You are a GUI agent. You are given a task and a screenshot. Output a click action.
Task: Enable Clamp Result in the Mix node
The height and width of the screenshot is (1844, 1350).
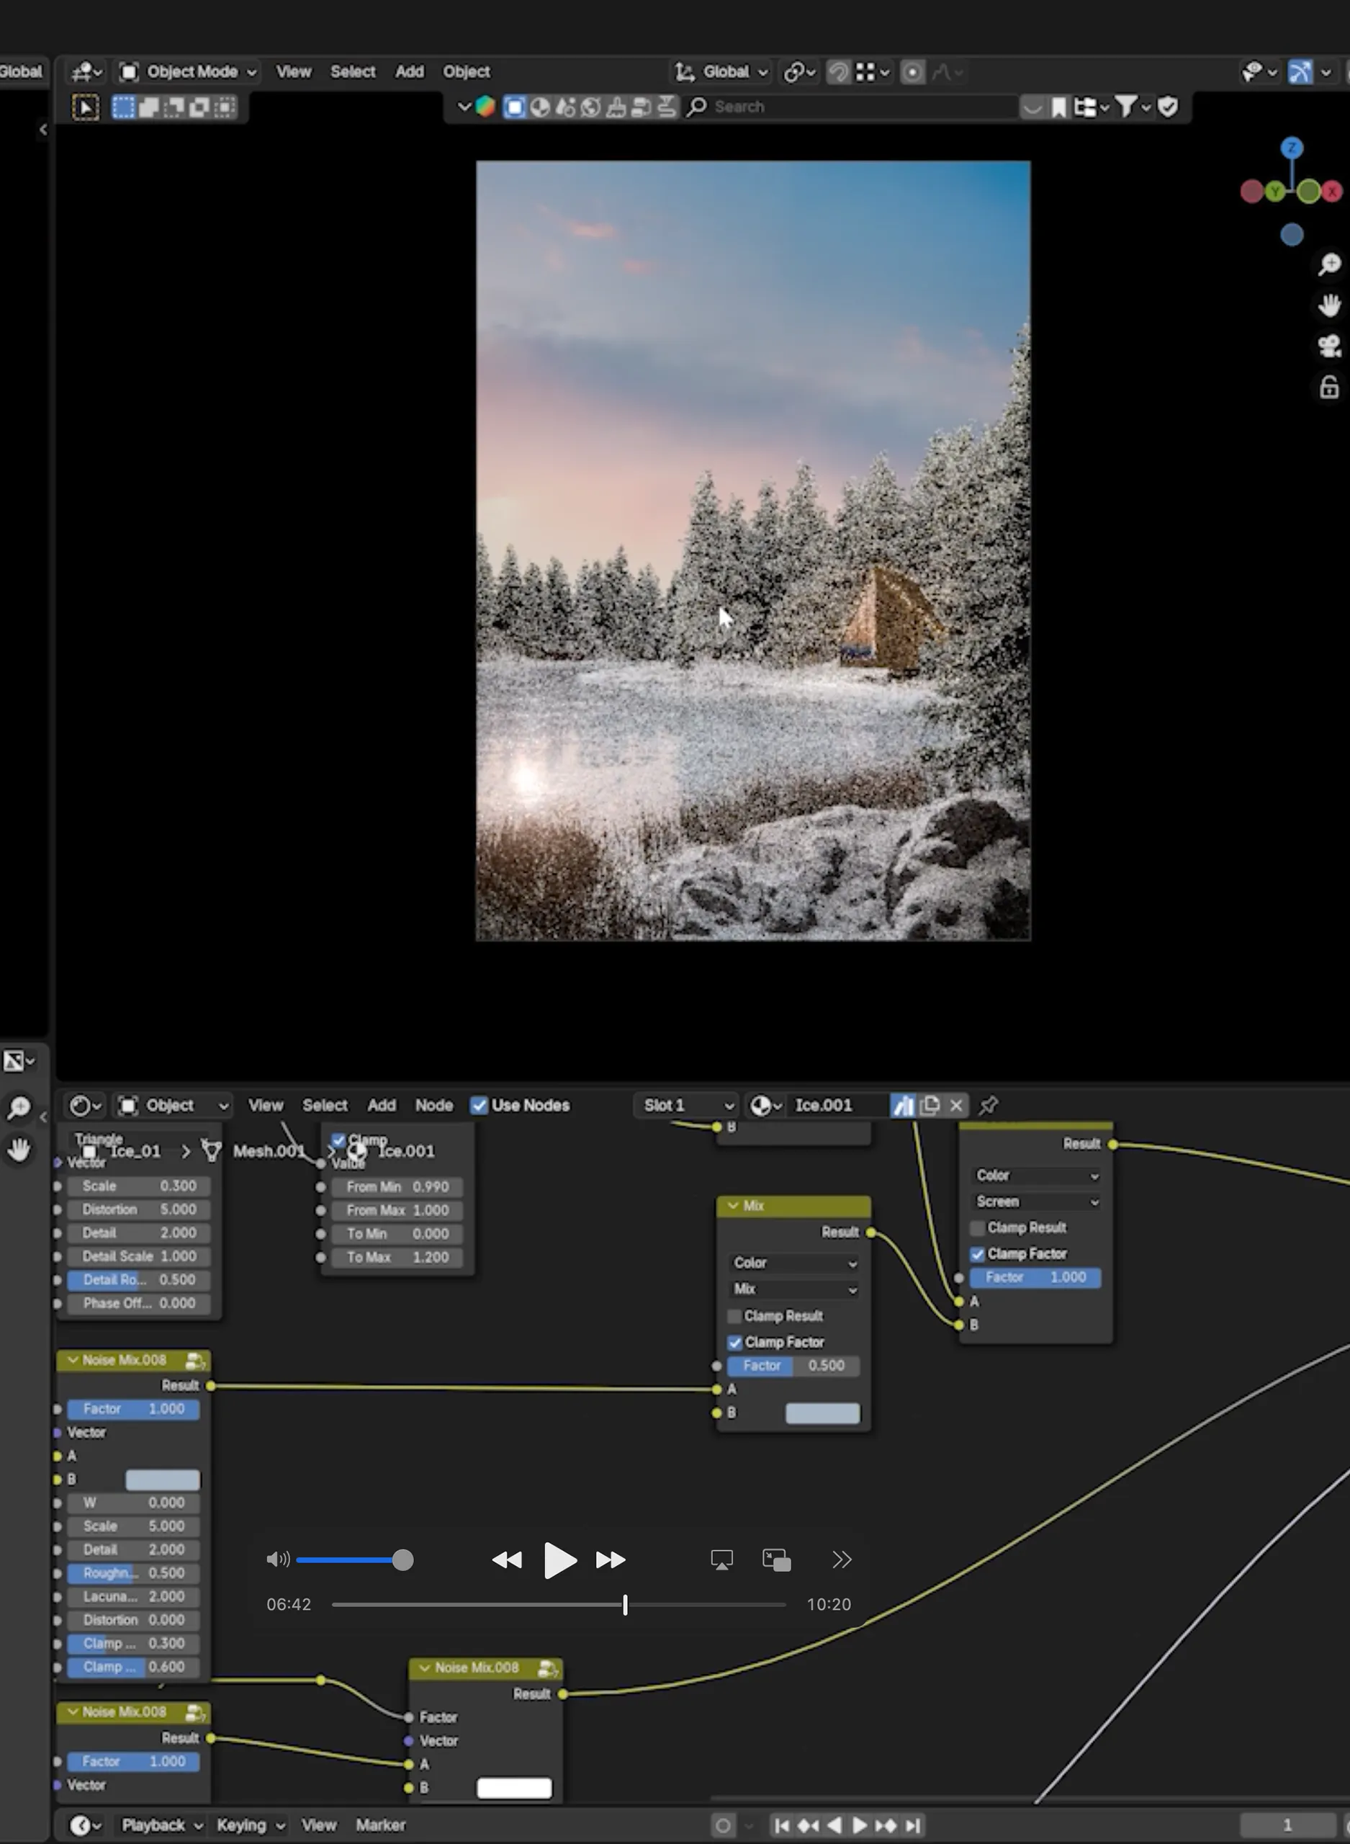click(734, 1315)
